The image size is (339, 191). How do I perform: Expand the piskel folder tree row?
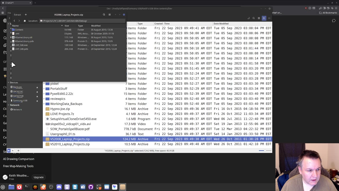pos(44,84)
